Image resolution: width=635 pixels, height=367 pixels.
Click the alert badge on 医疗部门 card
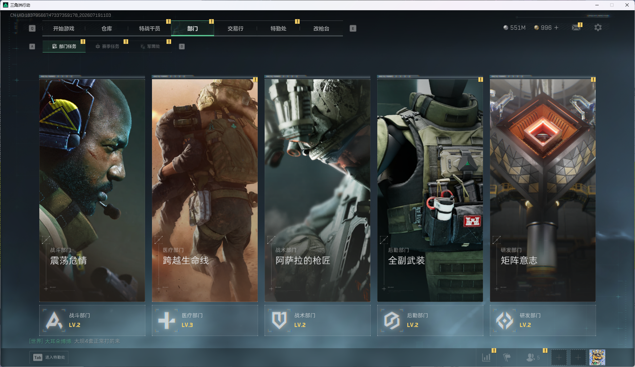(x=255, y=80)
